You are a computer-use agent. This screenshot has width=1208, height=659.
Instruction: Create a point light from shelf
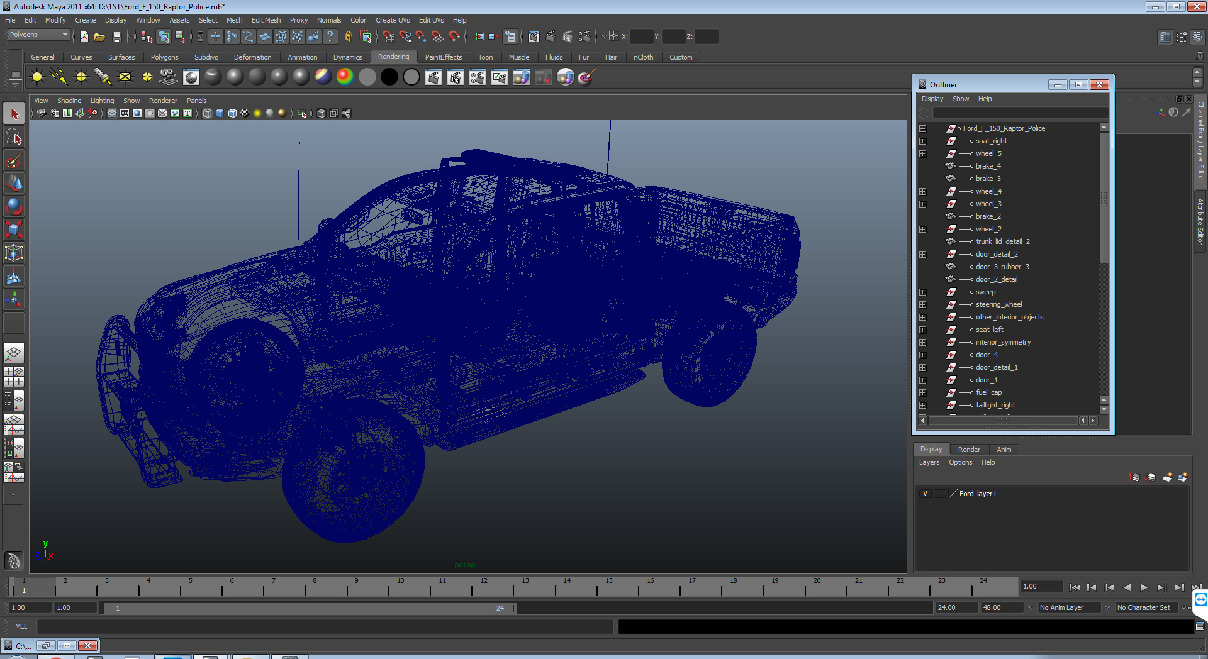81,77
